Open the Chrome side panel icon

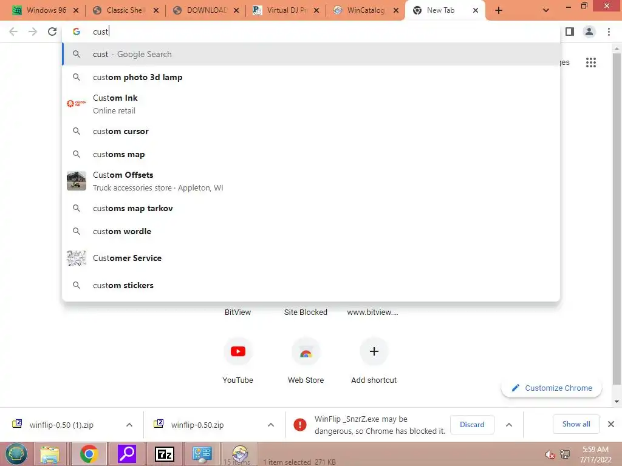pyautogui.click(x=570, y=32)
